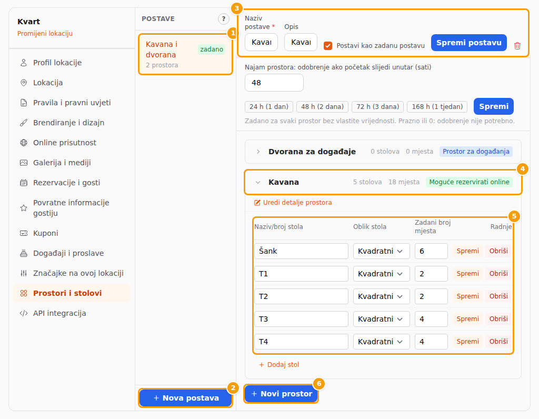Click the Online prisutnost globe icon
539x419 pixels.
pyautogui.click(x=23, y=143)
